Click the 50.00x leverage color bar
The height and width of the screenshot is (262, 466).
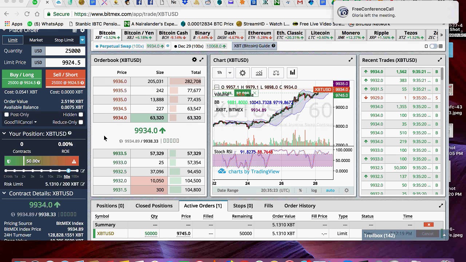tap(42, 161)
